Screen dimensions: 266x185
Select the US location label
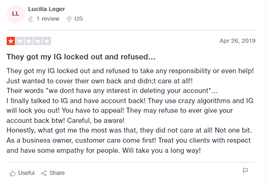78,18
